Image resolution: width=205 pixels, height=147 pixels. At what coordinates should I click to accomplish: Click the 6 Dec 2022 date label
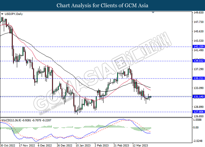click(45, 145)
